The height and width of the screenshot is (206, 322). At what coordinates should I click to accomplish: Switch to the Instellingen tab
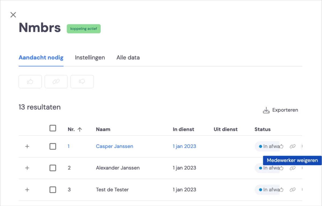(x=90, y=57)
